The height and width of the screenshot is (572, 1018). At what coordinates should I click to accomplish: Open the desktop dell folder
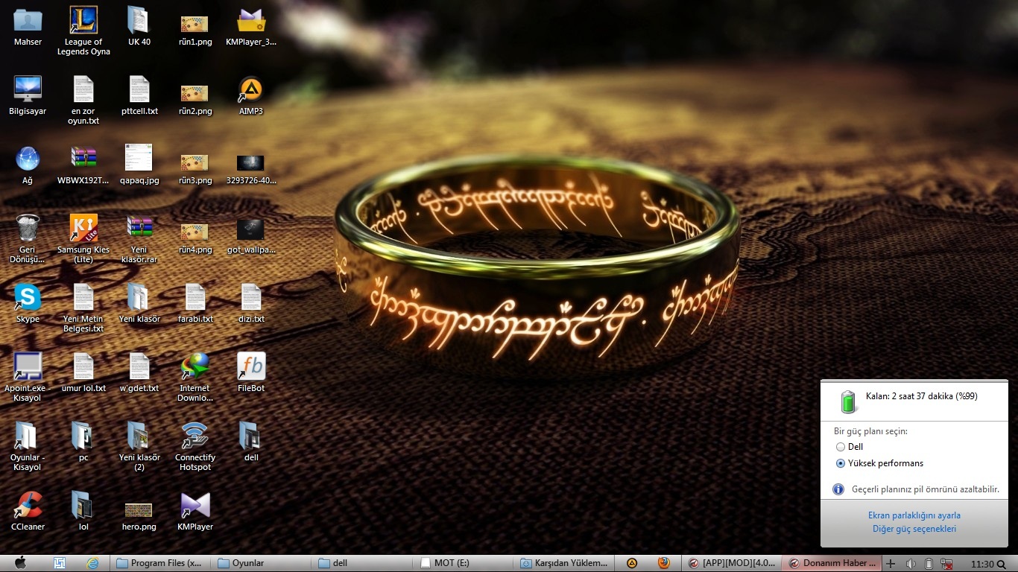pos(251,442)
